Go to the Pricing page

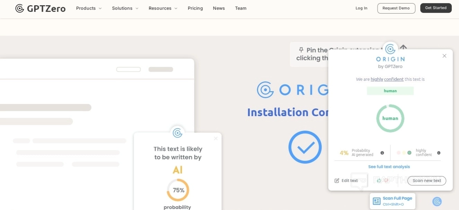[195, 8]
